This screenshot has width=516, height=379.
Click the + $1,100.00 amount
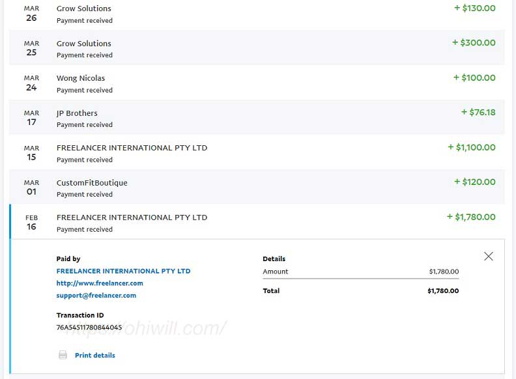[472, 147]
